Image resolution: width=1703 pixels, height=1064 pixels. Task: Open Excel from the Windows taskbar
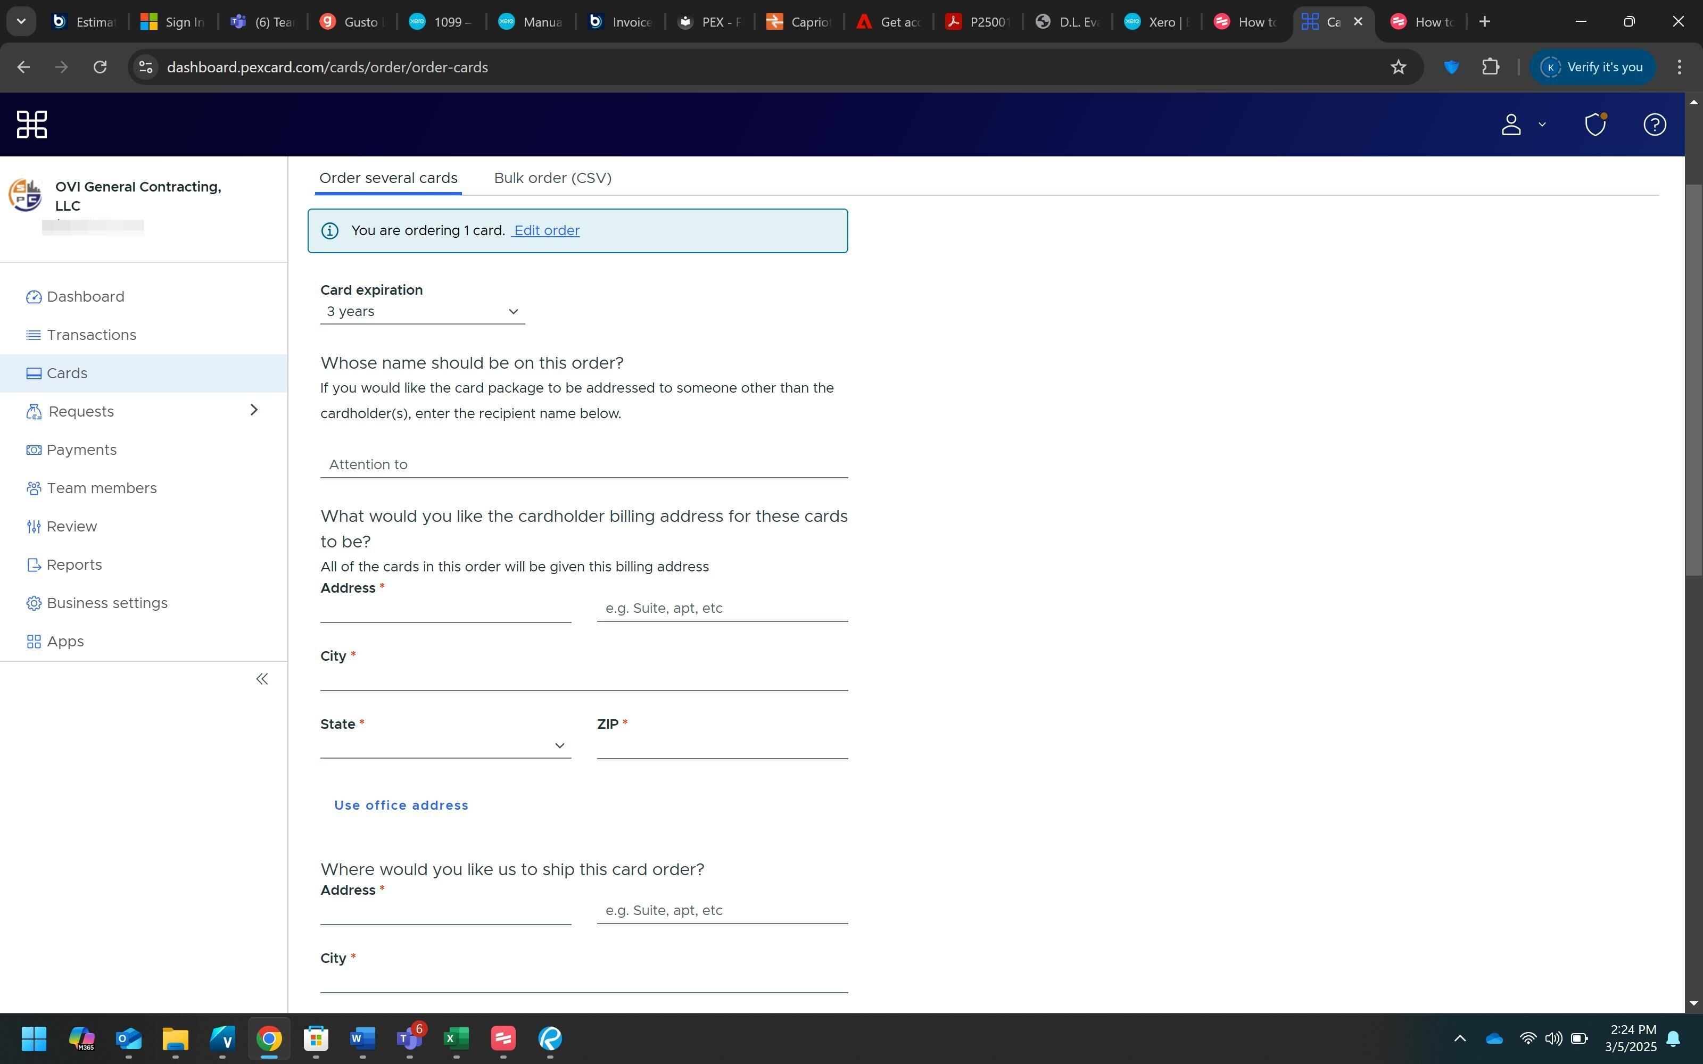coord(456,1038)
